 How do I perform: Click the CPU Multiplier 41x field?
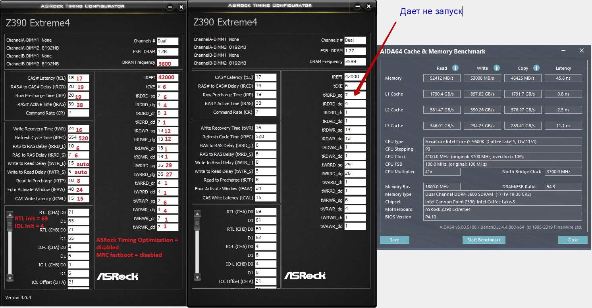click(442, 172)
